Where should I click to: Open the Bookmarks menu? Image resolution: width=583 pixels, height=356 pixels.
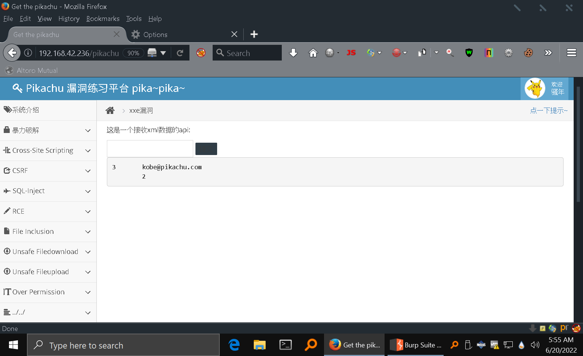click(103, 19)
